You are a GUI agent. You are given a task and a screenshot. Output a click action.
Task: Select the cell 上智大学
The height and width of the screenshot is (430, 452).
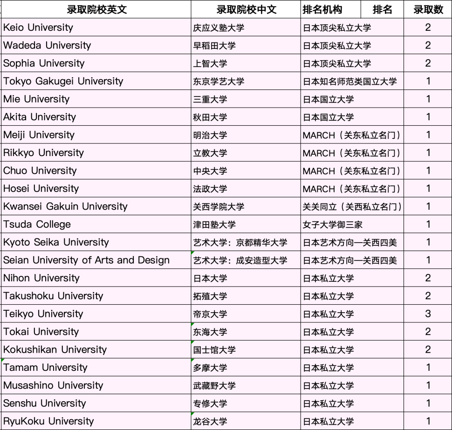click(246, 63)
